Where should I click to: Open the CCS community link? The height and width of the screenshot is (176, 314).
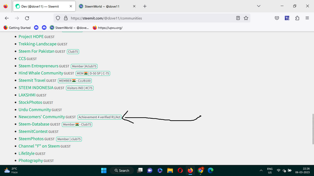(x=22, y=59)
